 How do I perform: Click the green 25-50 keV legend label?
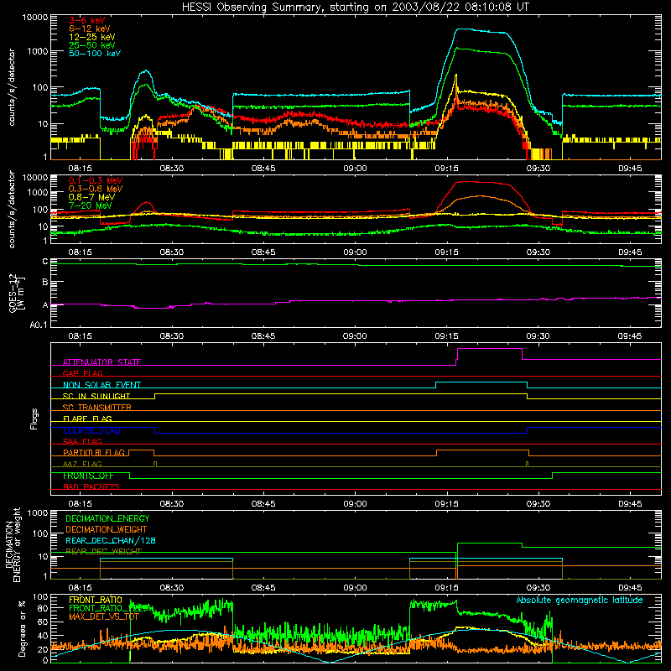point(92,45)
